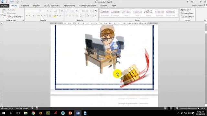Toggle show paragraph marks pilcrow
This screenshot has width=207, height=116.
point(96,11)
